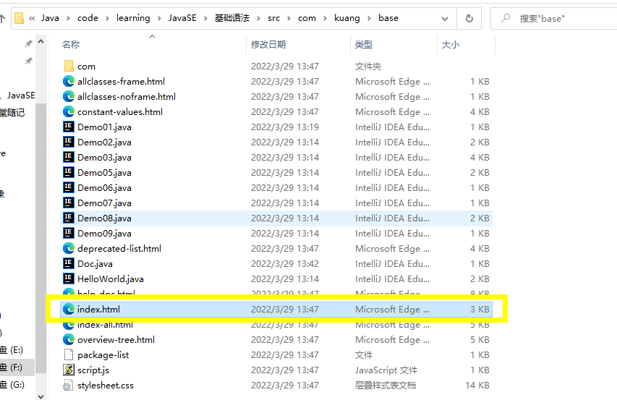Select the file name Demo08.java
The width and height of the screenshot is (617, 400).
[104, 218]
